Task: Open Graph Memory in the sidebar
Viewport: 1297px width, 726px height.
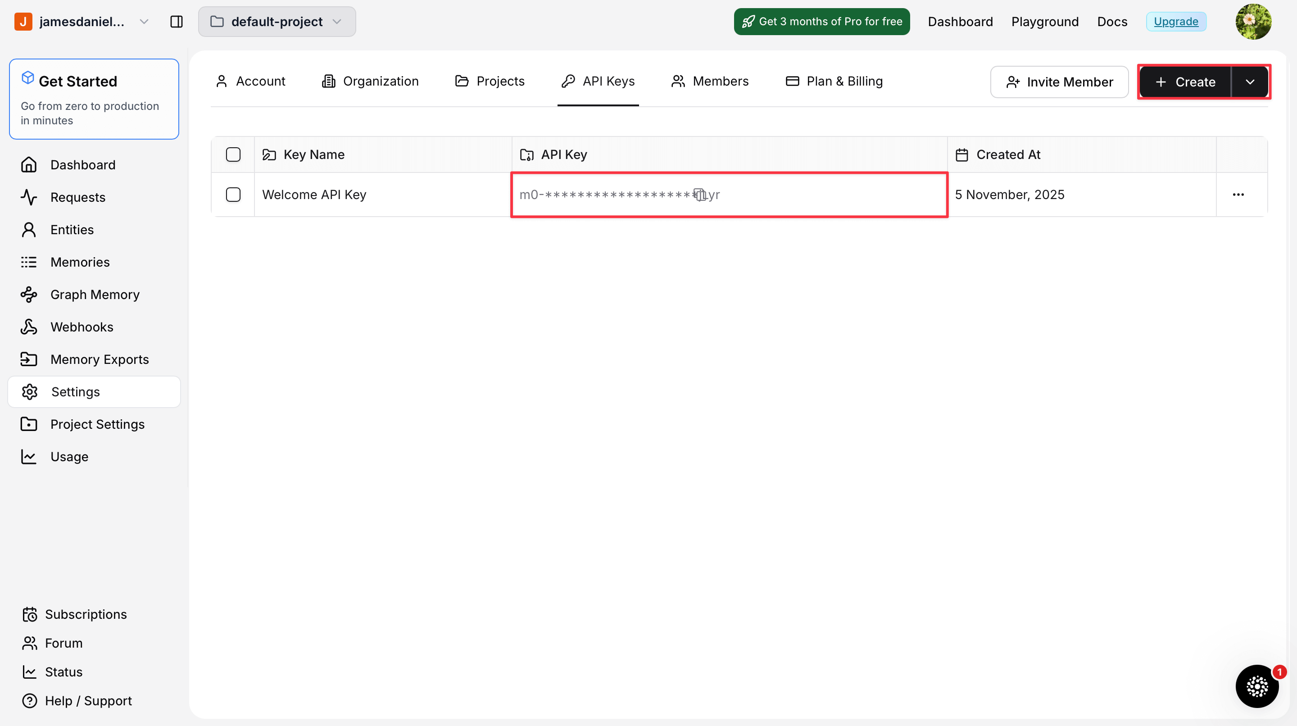Action: pyautogui.click(x=95, y=295)
